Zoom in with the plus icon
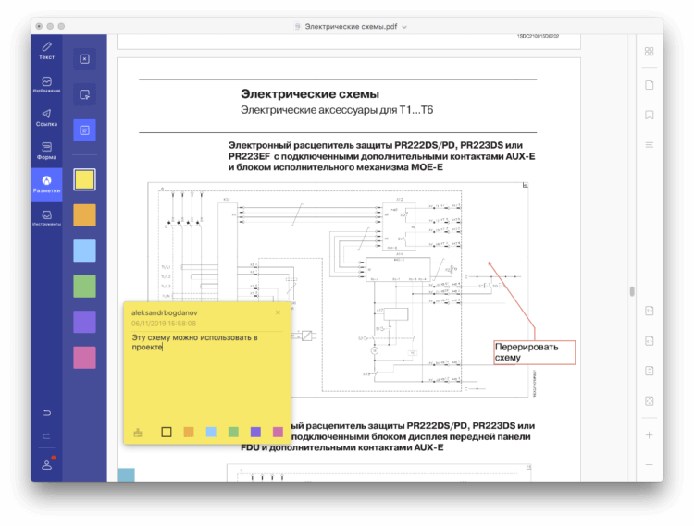This screenshot has height=526, width=694. (x=650, y=435)
